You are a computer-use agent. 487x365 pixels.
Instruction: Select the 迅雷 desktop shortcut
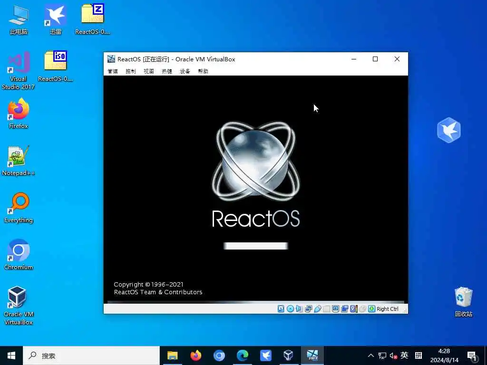coord(56,19)
